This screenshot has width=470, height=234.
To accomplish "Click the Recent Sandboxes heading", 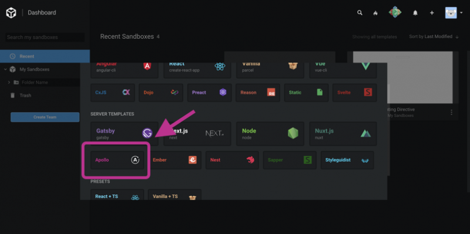I will pyautogui.click(x=127, y=37).
